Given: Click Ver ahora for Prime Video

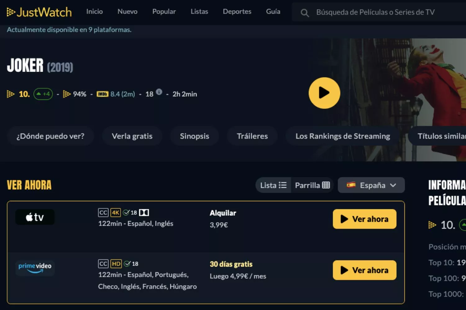Looking at the screenshot, I should [x=364, y=270].
